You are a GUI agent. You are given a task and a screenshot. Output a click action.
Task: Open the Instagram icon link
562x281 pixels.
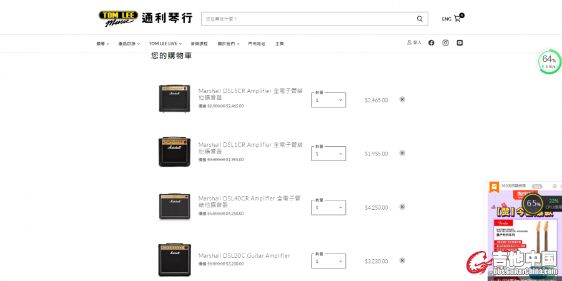[x=445, y=42]
